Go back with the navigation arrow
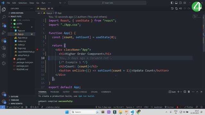The width and height of the screenshot is (205, 115). click(60, 3)
